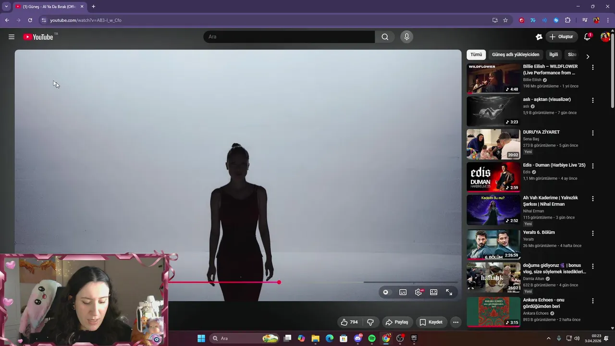Reload the page
The height and width of the screenshot is (346, 615).
[x=30, y=20]
